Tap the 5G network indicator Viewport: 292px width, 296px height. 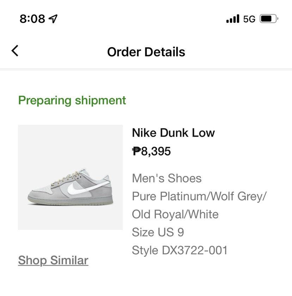249,19
